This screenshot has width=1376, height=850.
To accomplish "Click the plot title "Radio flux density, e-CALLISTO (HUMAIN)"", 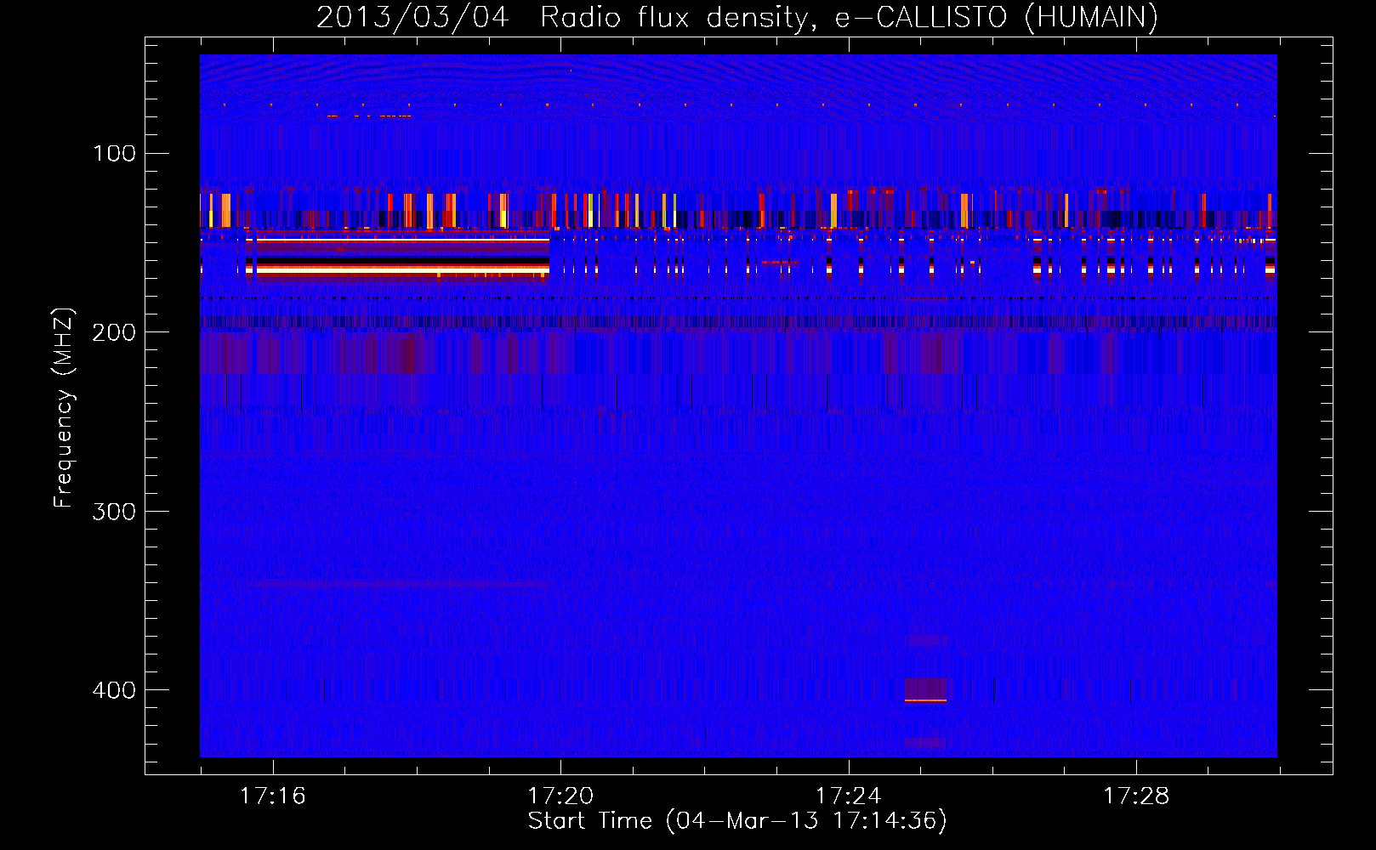I will pyautogui.click(x=849, y=17).
